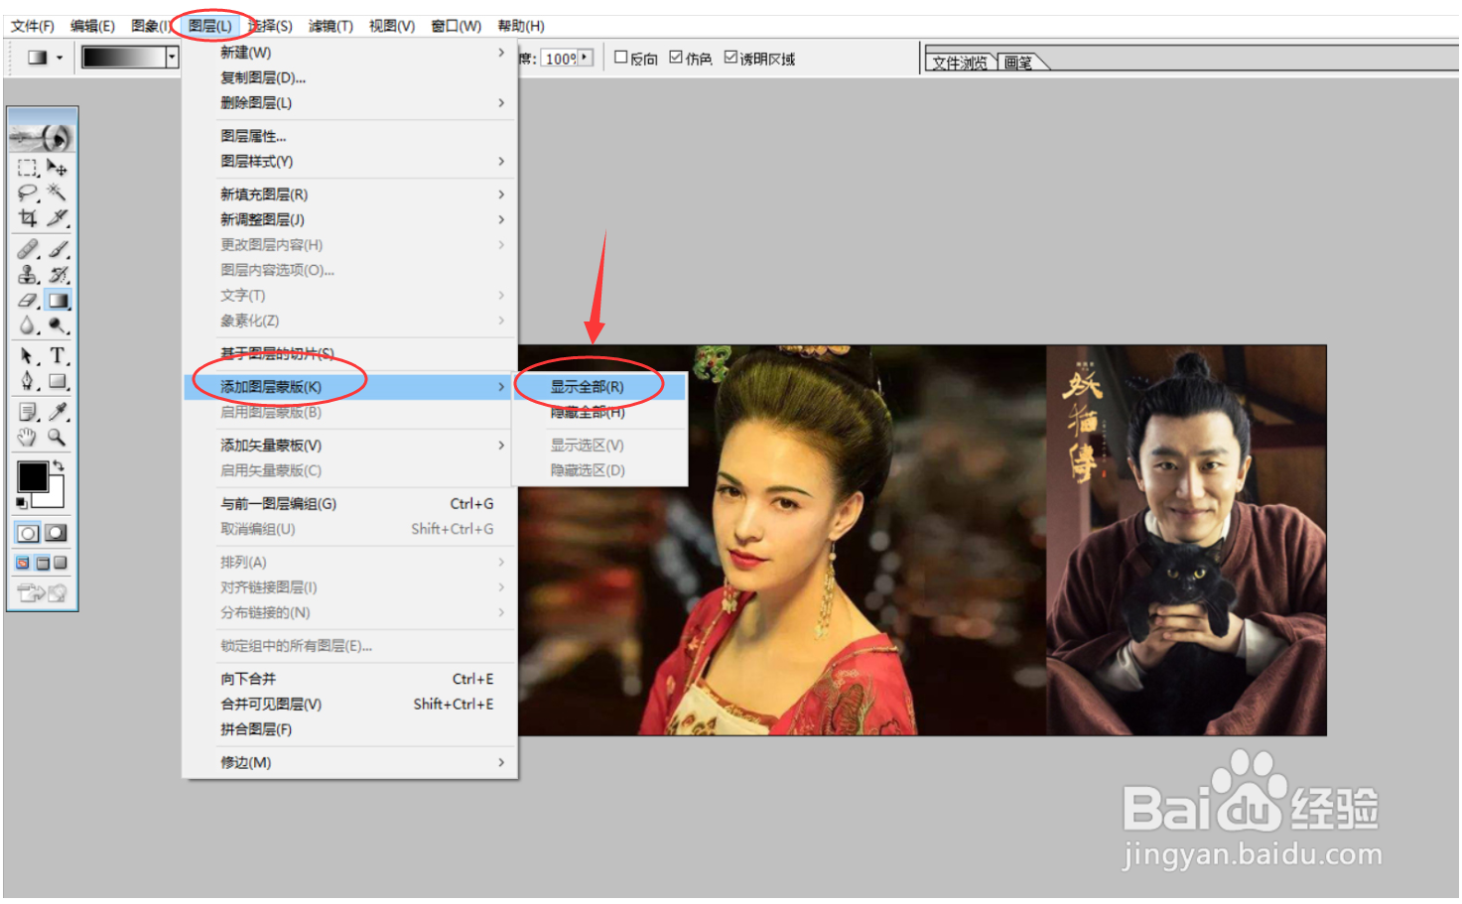Viewport: 1462px width, 904px height.
Task: Select the Lasso tool
Action: coord(28,193)
